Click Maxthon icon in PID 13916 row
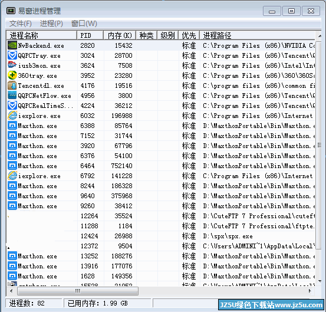Screen dimensions: 326x312 click(12, 266)
